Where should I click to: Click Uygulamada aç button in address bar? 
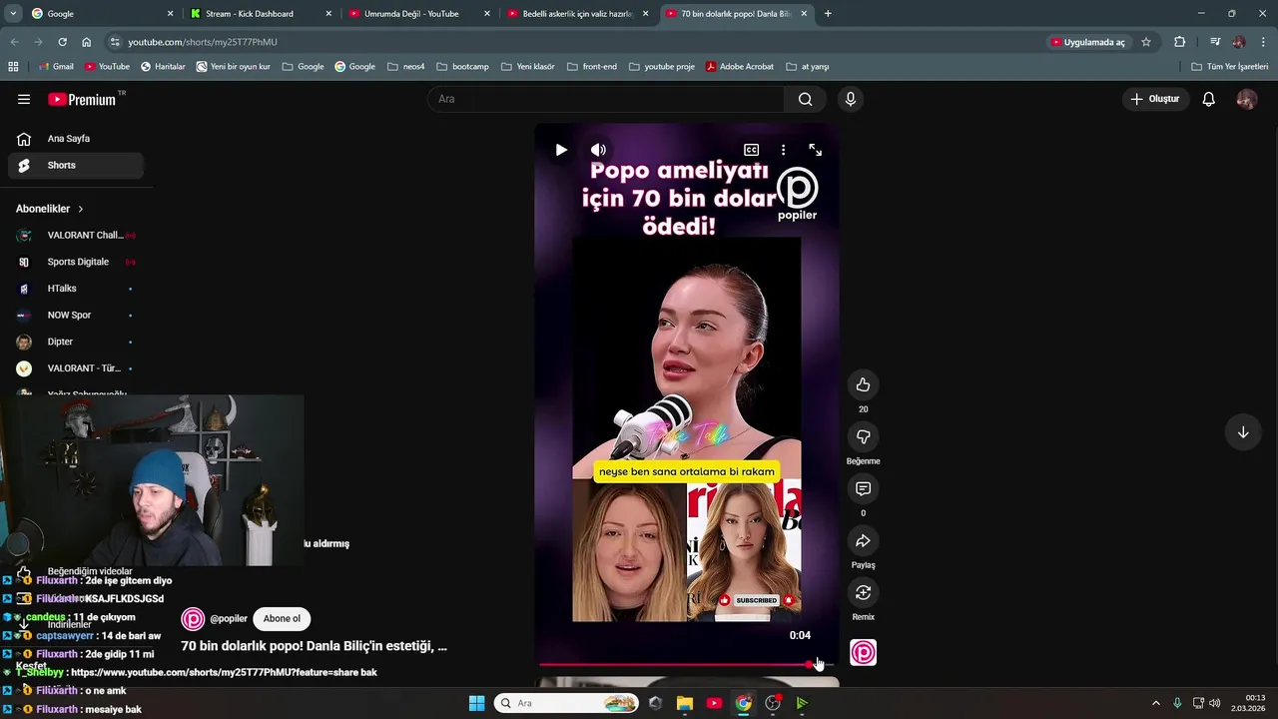(x=1088, y=42)
